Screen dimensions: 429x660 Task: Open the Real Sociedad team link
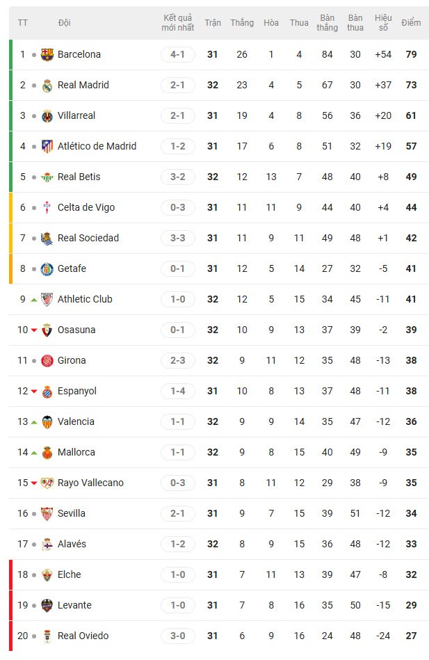(88, 238)
